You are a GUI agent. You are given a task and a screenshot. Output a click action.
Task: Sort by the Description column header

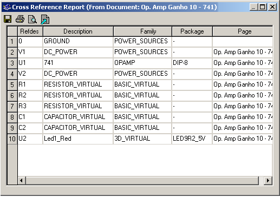coord(78,31)
